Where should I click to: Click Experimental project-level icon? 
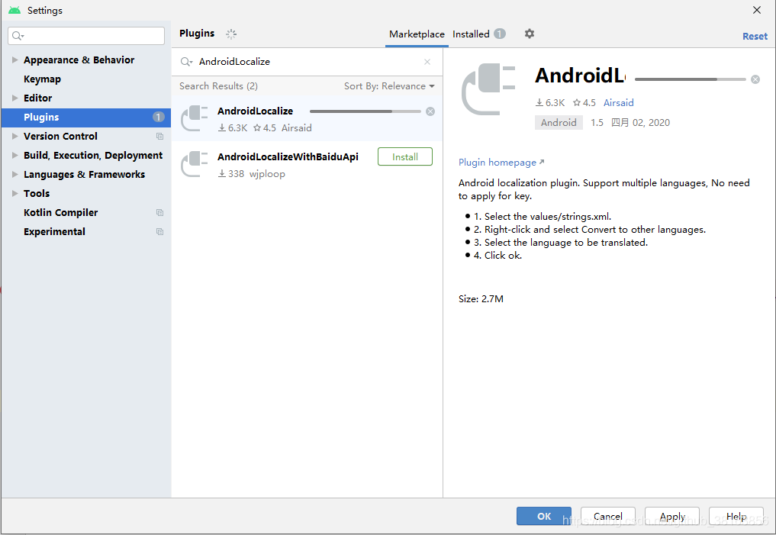point(159,231)
